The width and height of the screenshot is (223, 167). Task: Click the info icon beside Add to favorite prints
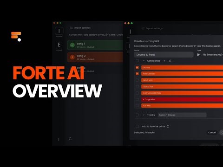(168, 126)
